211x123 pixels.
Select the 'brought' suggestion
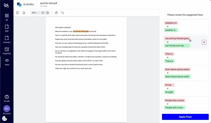click(169, 92)
